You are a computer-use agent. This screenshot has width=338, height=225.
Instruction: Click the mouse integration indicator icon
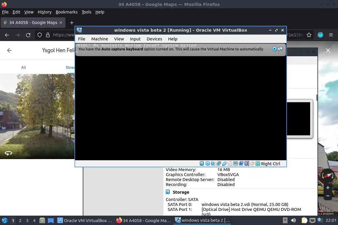(252, 163)
